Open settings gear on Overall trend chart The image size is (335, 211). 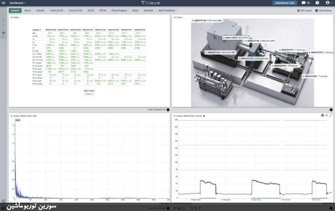click(x=322, y=115)
